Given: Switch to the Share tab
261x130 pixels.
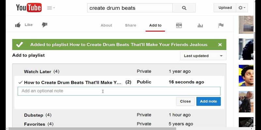Looking at the screenshot, I should tap(130, 25).
